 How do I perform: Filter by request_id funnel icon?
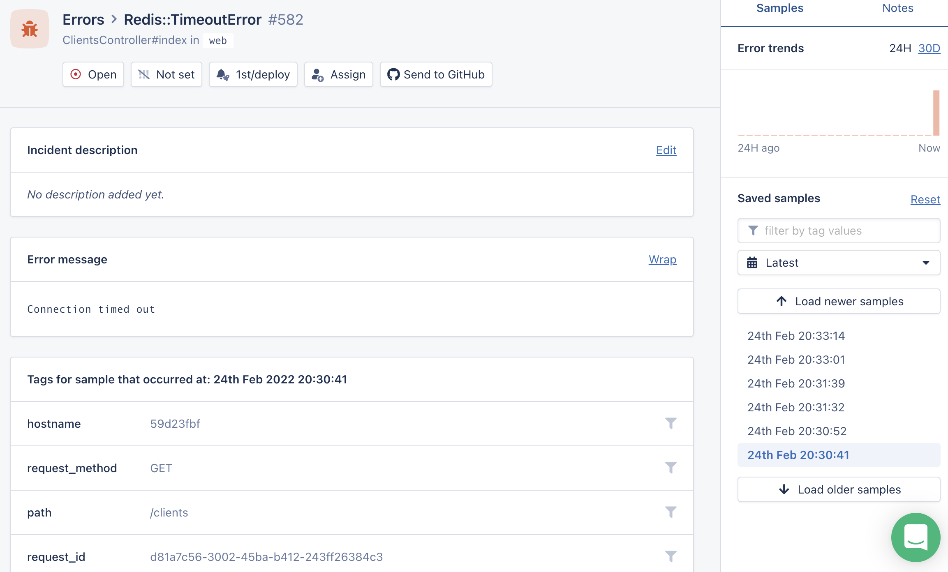pos(671,556)
